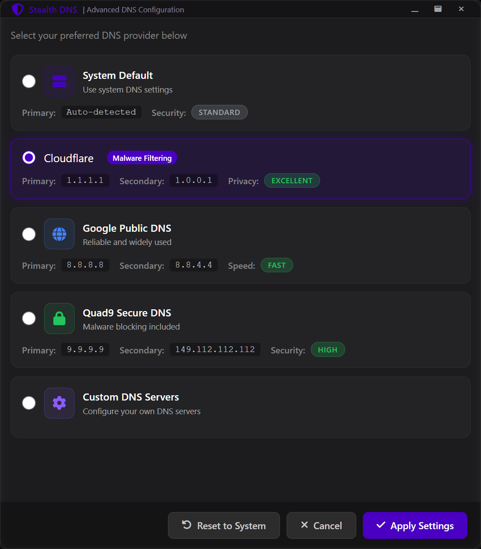Click the Custom DNS Servers gear icon
Screen dimensions: 481x549
click(x=59, y=403)
